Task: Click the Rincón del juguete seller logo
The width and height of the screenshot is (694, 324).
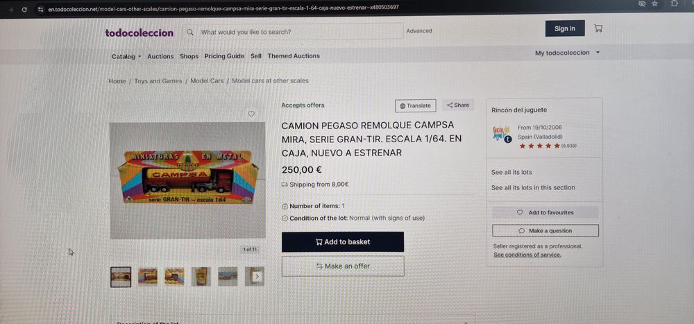Action: coord(502,134)
